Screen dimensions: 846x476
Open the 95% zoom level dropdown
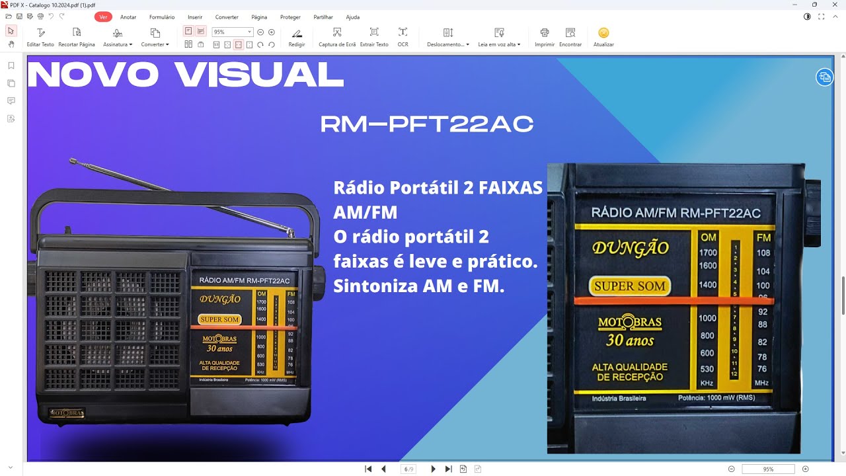(250, 32)
